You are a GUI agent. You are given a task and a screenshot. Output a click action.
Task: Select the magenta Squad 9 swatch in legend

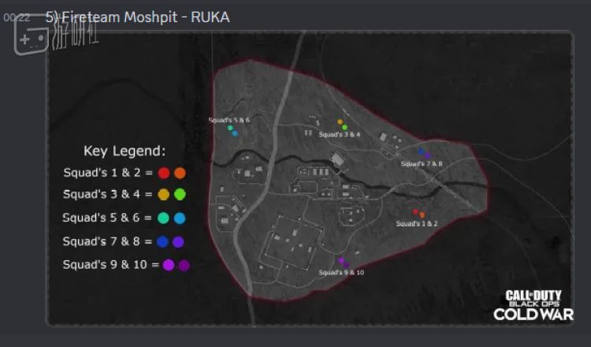pyautogui.click(x=169, y=265)
